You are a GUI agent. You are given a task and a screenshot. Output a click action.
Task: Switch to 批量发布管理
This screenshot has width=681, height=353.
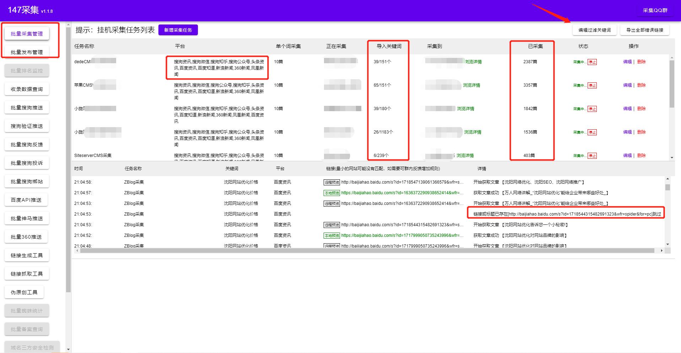(x=26, y=51)
